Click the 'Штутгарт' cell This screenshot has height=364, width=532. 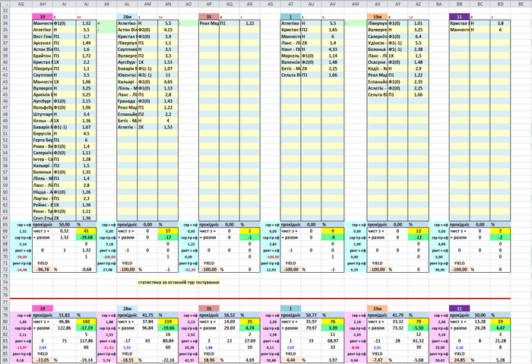tap(43, 114)
